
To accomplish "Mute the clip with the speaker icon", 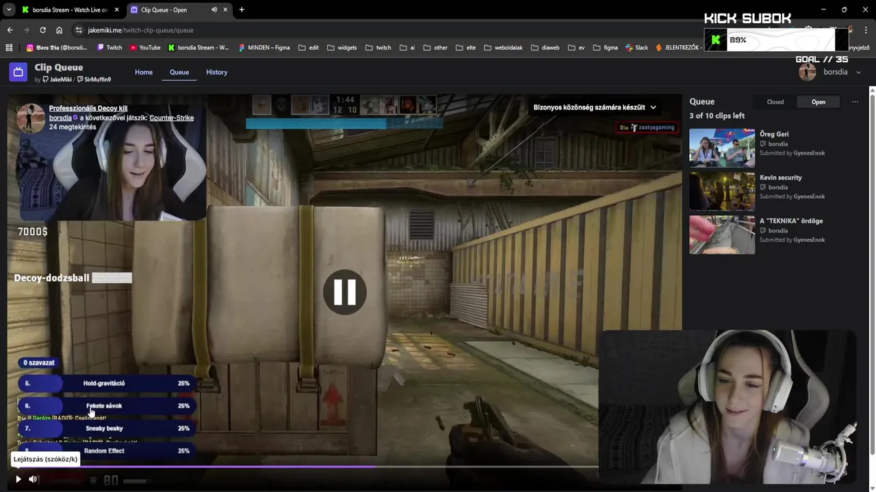I will pos(33,479).
